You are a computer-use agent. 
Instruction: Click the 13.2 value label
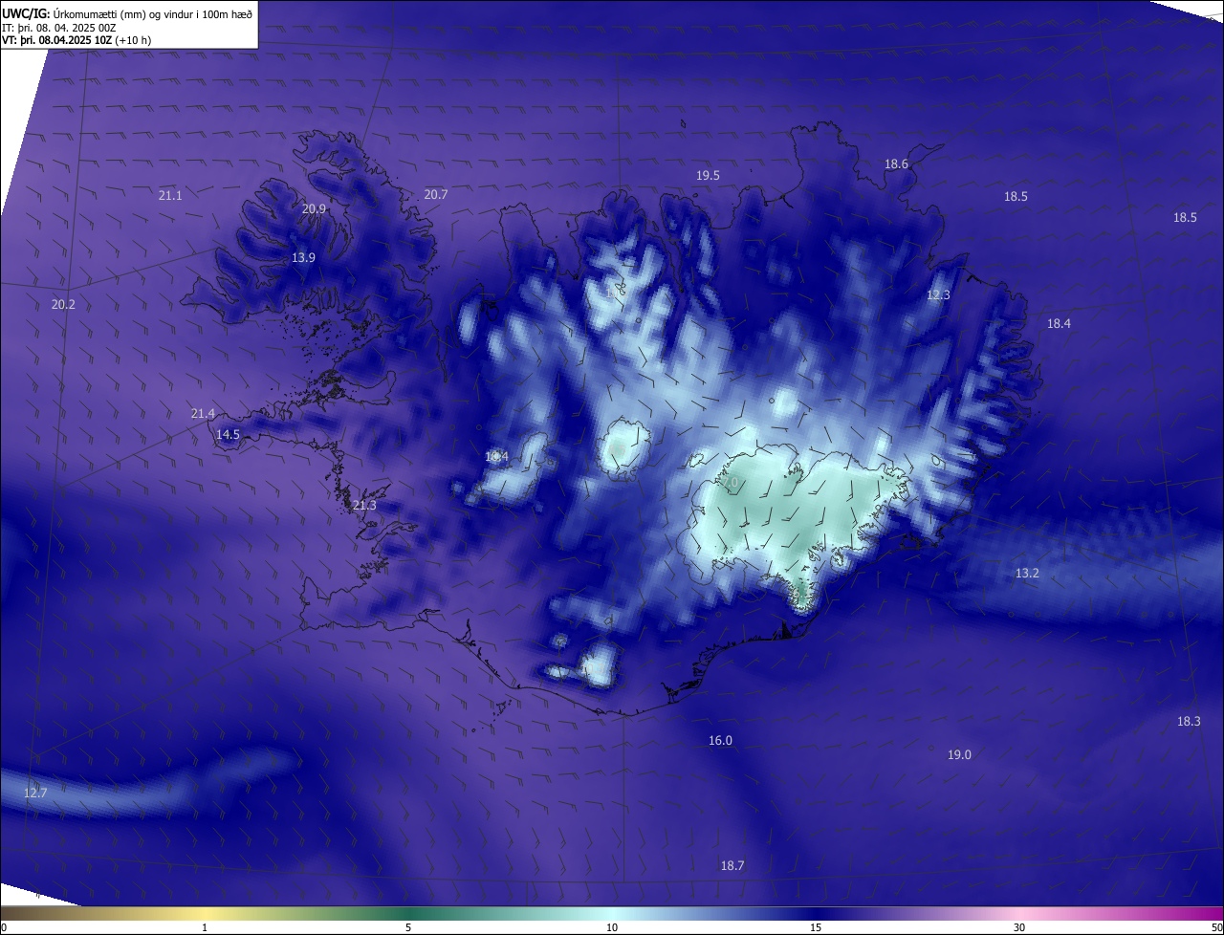[x=1027, y=573]
